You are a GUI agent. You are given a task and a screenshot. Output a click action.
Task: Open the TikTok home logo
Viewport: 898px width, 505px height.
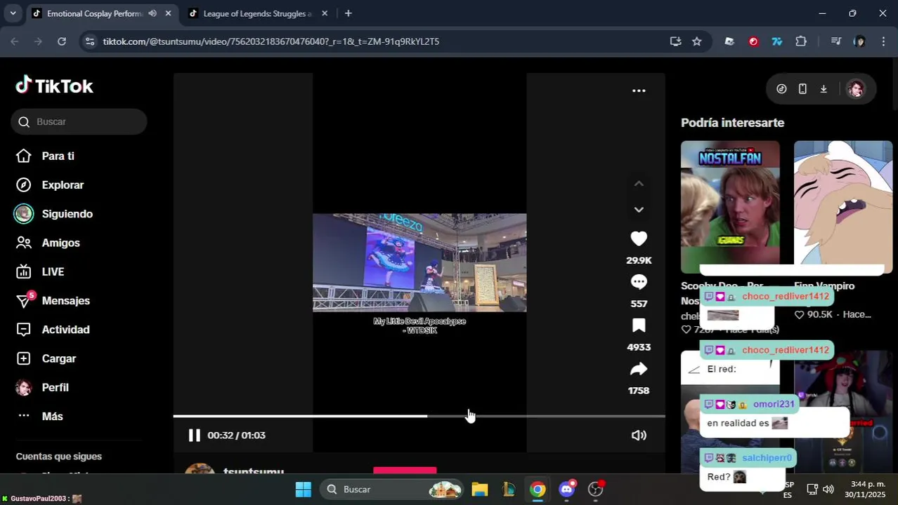tap(54, 86)
